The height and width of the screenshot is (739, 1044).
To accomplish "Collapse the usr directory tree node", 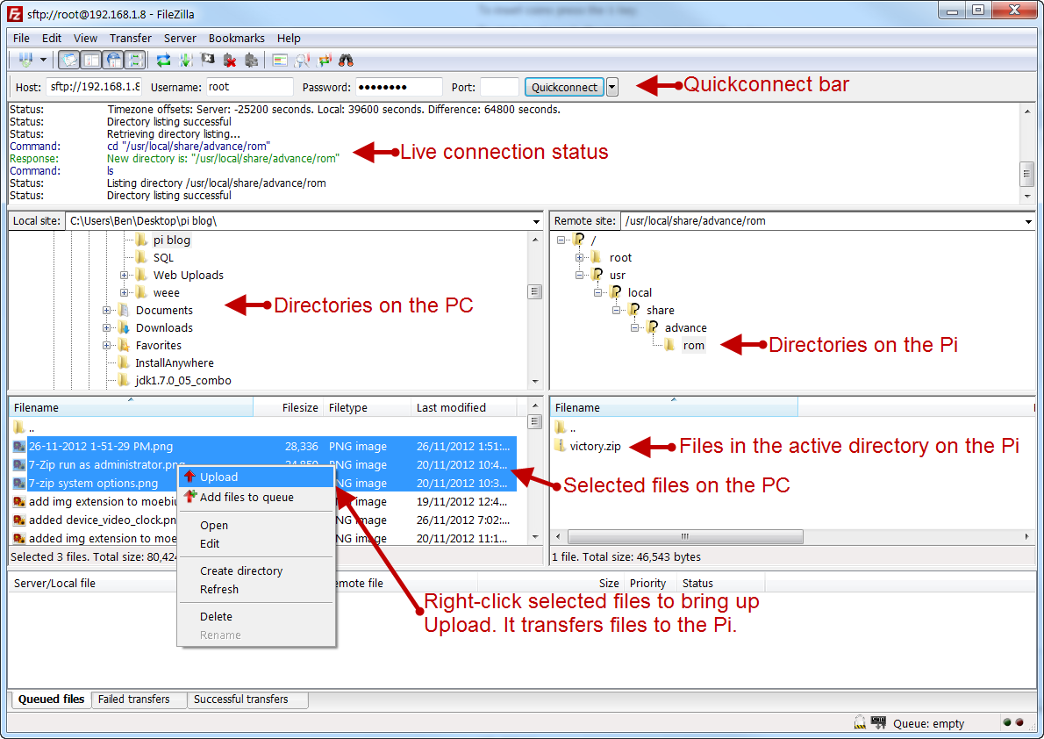I will point(578,275).
